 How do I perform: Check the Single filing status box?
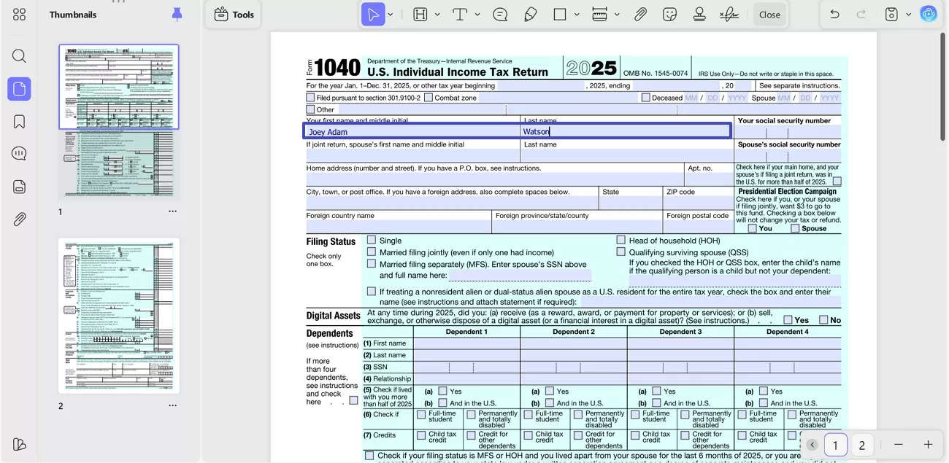tap(372, 240)
